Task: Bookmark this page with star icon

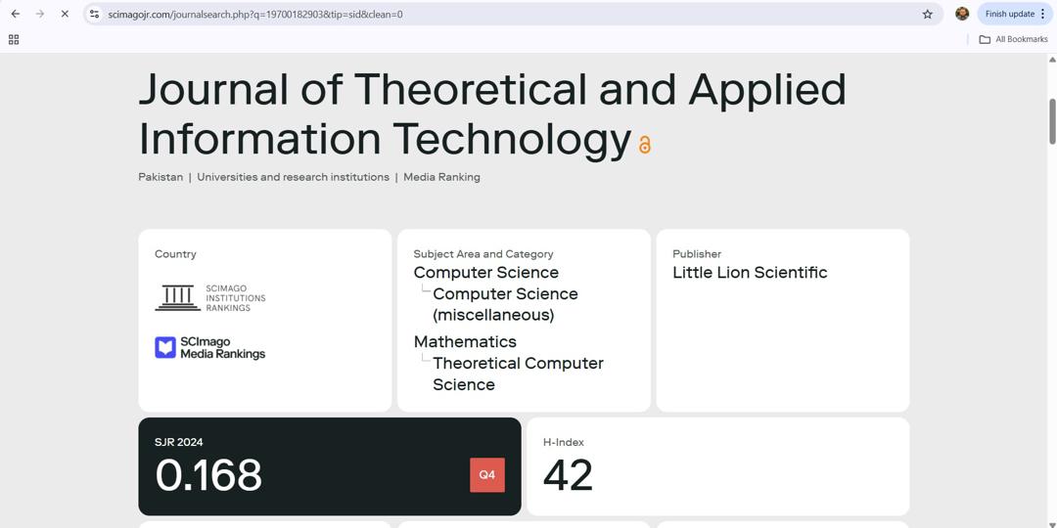Action: point(927,14)
